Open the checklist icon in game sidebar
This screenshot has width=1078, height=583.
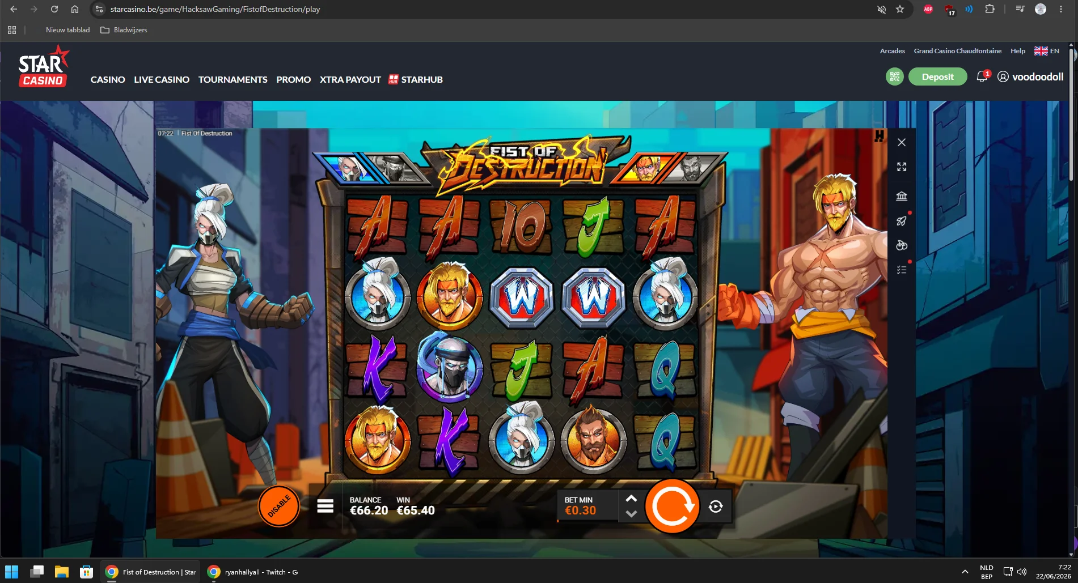[902, 270]
